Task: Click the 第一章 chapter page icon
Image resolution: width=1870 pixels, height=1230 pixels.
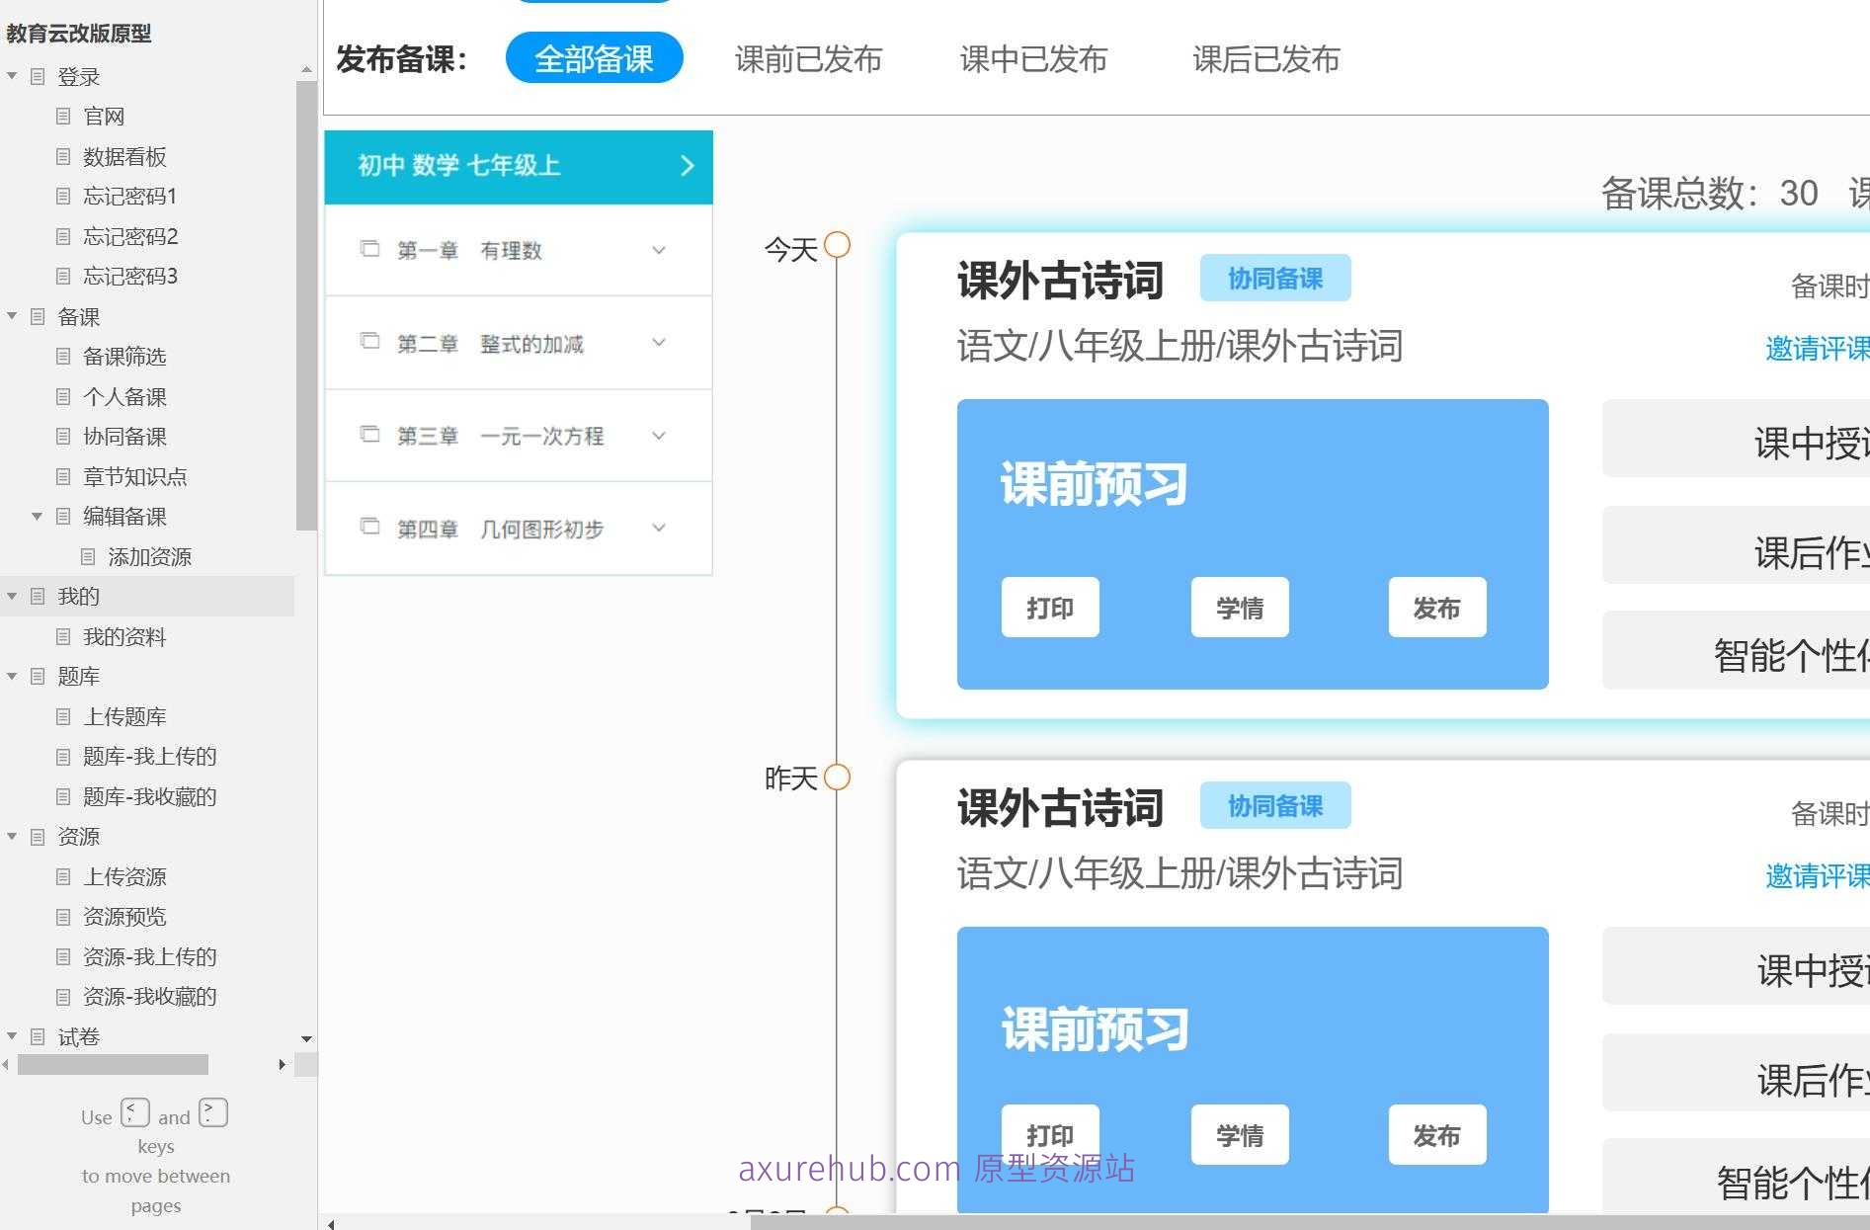Action: coord(369,249)
